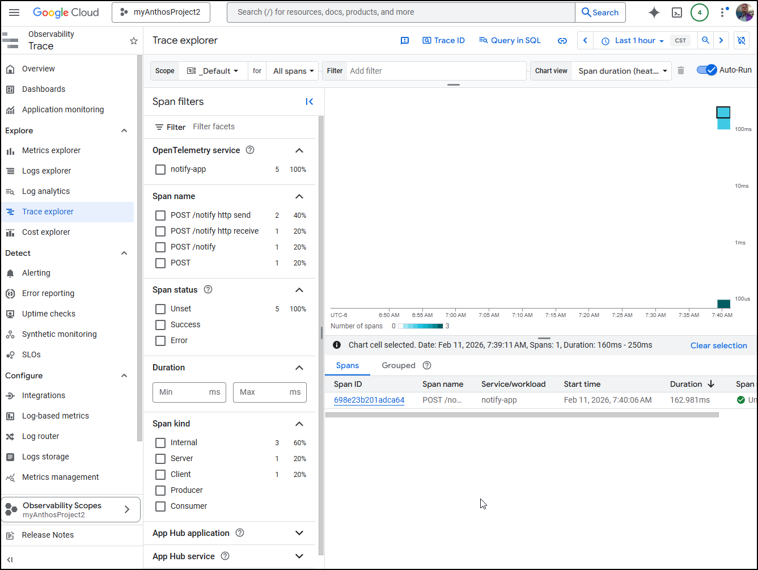Image resolution: width=758 pixels, height=570 pixels.
Task: Check the notify-app service checkbox
Action: [x=160, y=170]
